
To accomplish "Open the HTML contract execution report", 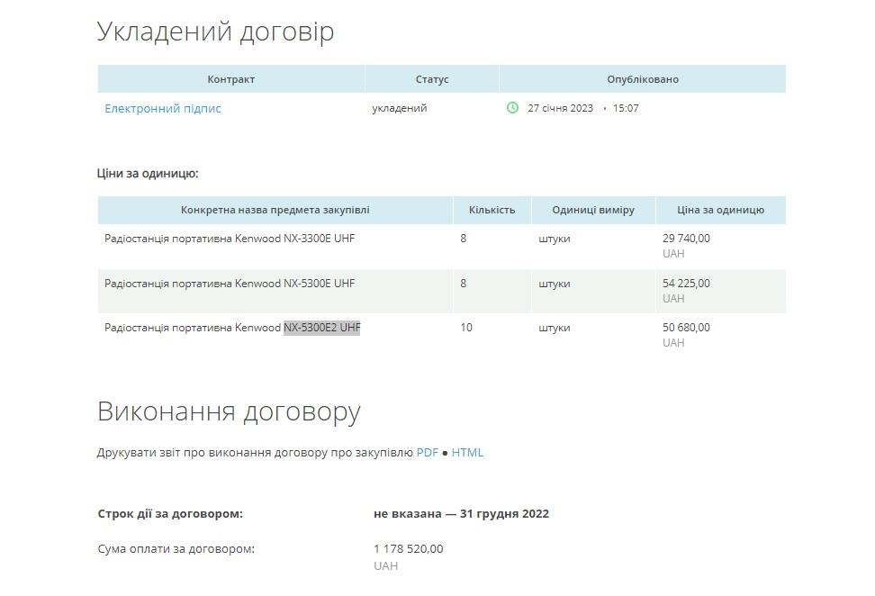I will click(467, 452).
